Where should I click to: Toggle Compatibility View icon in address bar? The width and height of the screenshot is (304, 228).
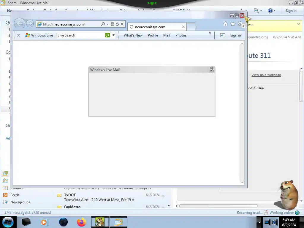tap(113, 24)
